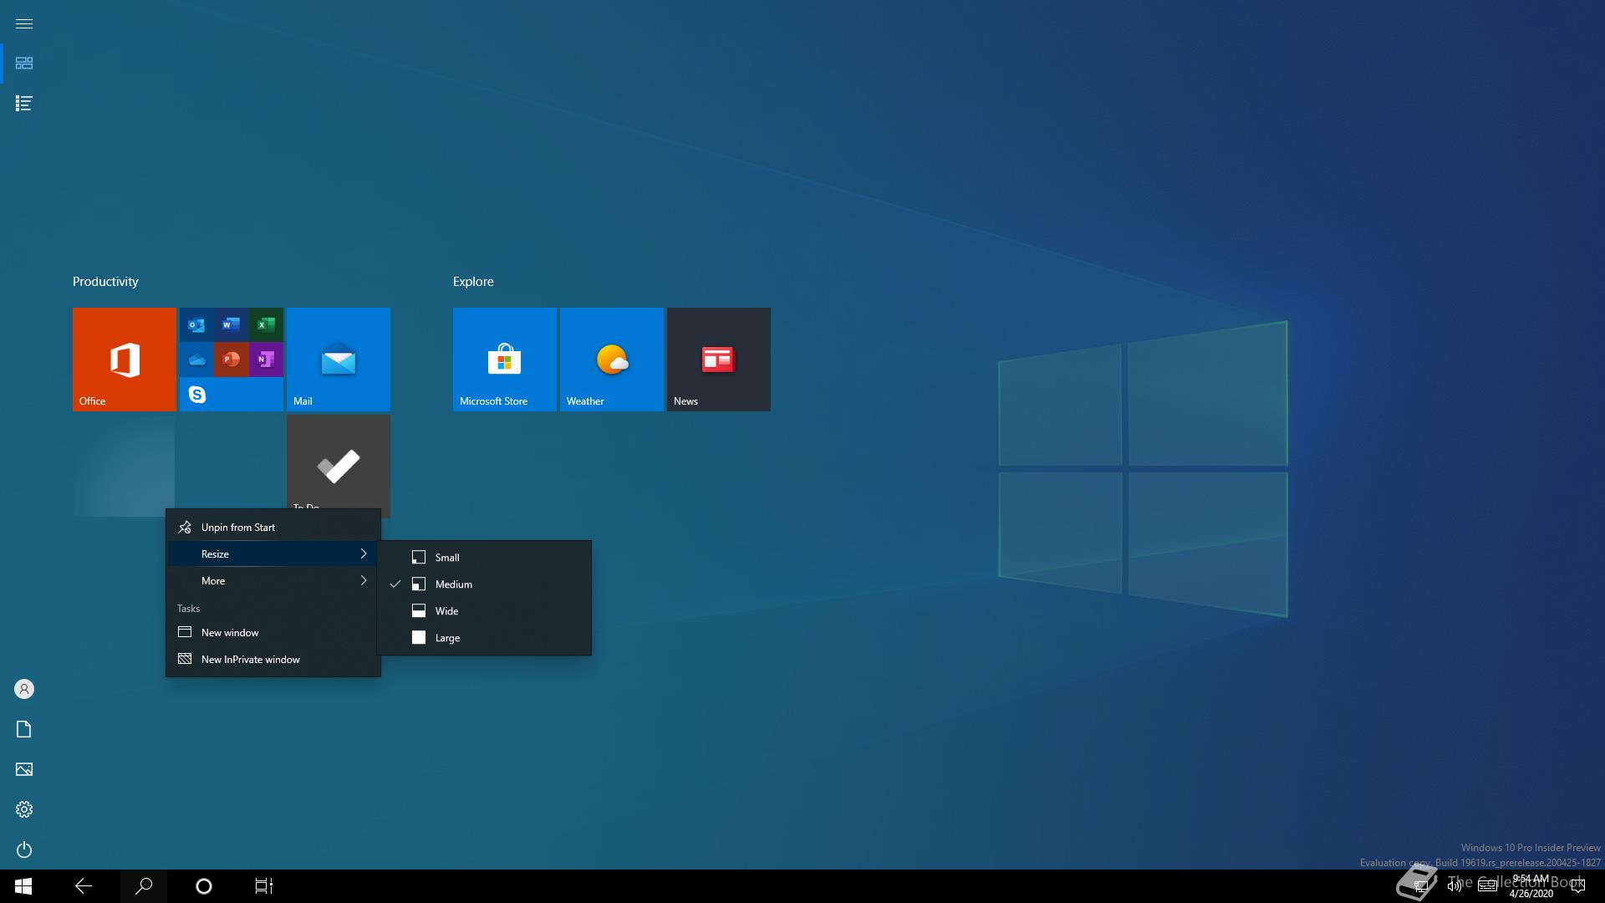Image resolution: width=1605 pixels, height=903 pixels.
Task: Open the volume icon in system tray
Action: 1455,886
